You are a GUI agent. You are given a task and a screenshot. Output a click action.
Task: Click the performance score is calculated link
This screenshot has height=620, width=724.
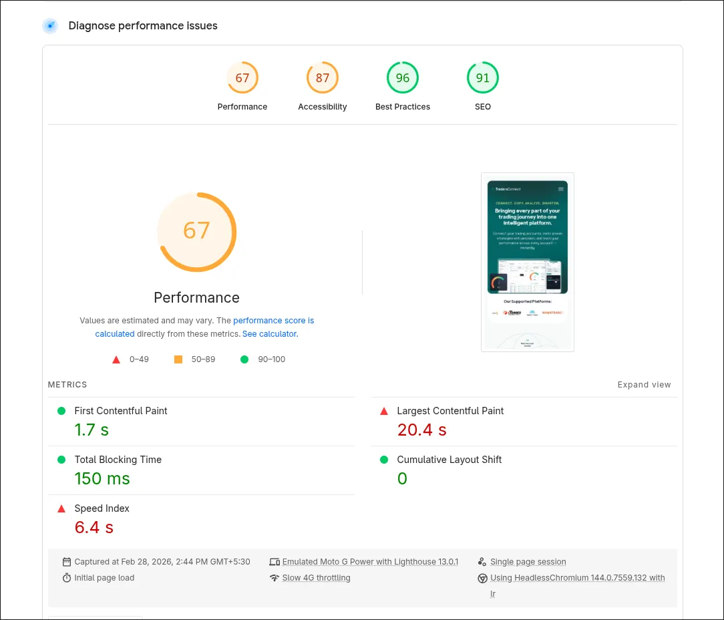(x=274, y=320)
